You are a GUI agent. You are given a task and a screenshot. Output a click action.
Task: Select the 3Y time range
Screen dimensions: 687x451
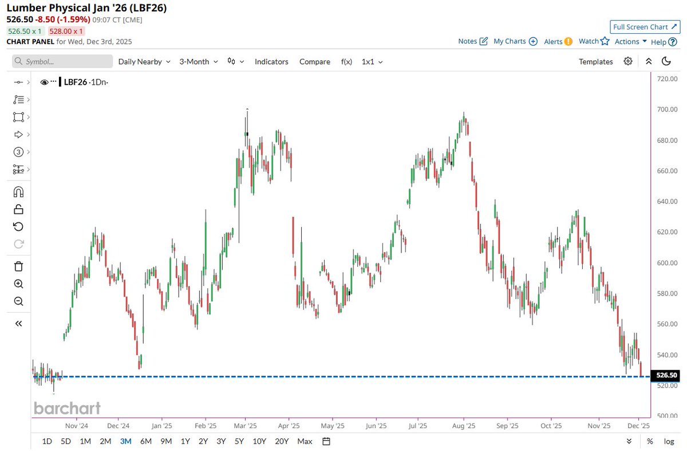[222, 441]
